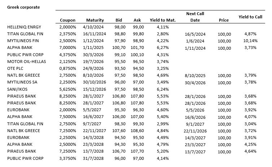Select the Price column header
The width and height of the screenshot is (272, 167).
(x=224, y=20)
